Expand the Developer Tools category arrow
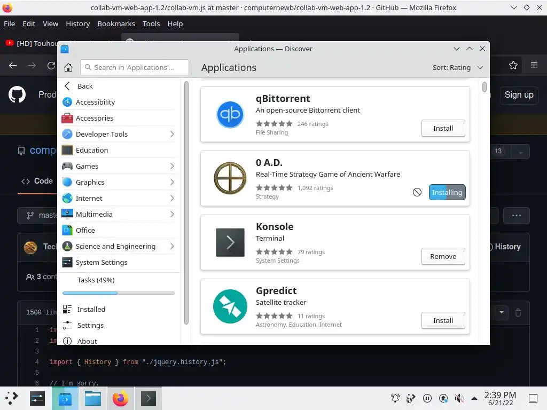The width and height of the screenshot is (547, 410). click(172, 134)
